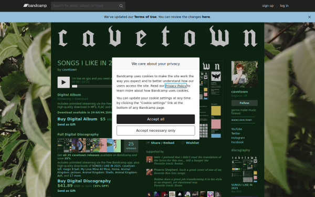Click the Privacy Policy link in the dialog
Screen dimensions: 315x197
coord(176,86)
